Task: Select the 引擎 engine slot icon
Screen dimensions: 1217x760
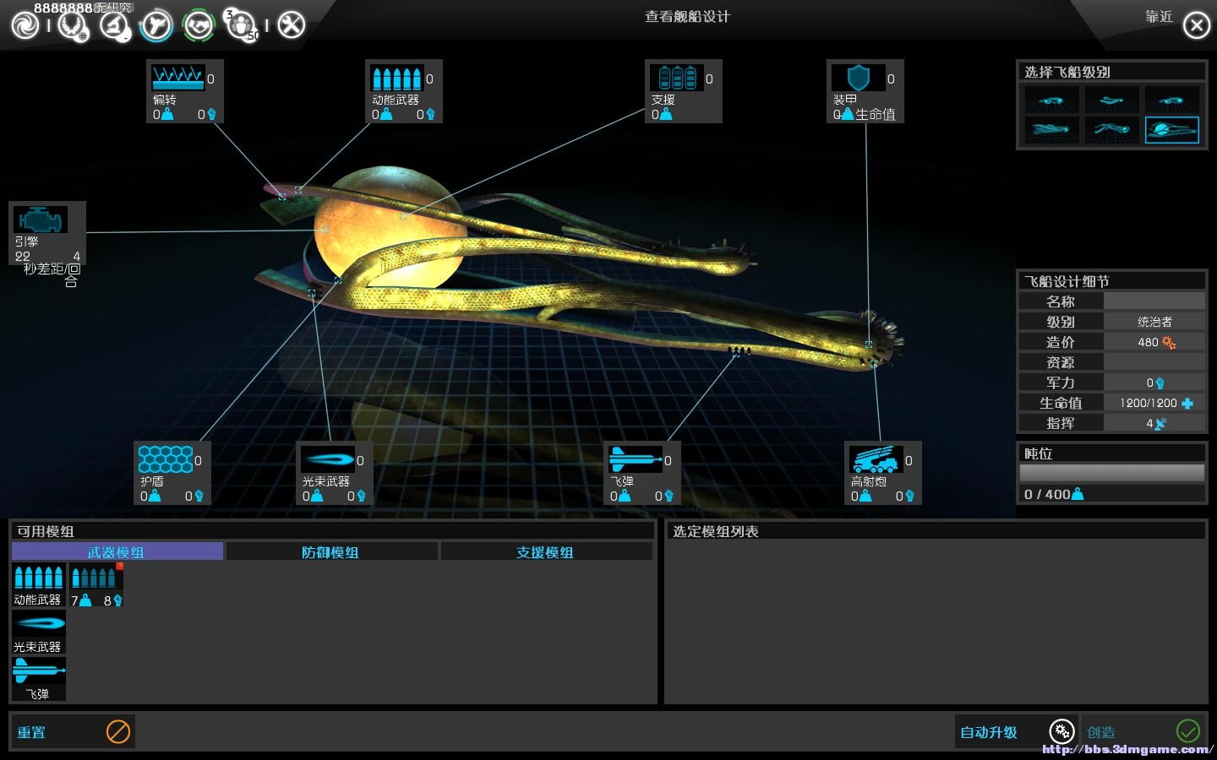Action: (40, 220)
